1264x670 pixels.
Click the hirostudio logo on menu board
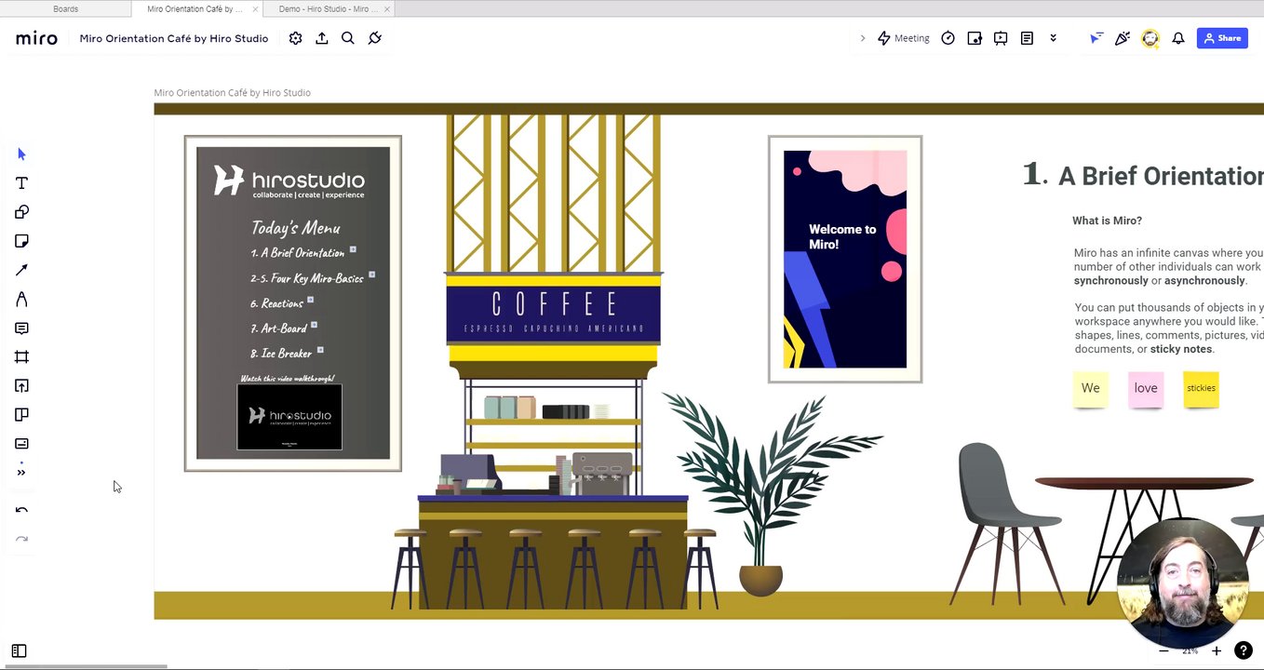[x=289, y=181]
